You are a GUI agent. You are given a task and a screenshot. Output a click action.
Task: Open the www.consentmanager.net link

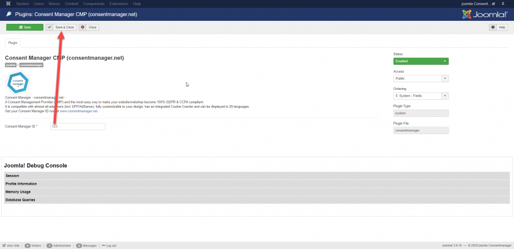(x=79, y=111)
